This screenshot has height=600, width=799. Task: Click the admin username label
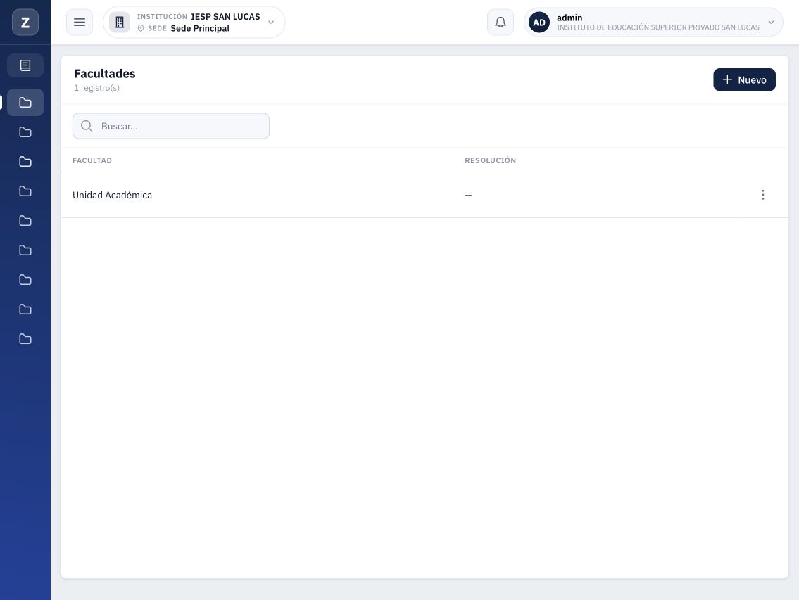[x=570, y=18]
